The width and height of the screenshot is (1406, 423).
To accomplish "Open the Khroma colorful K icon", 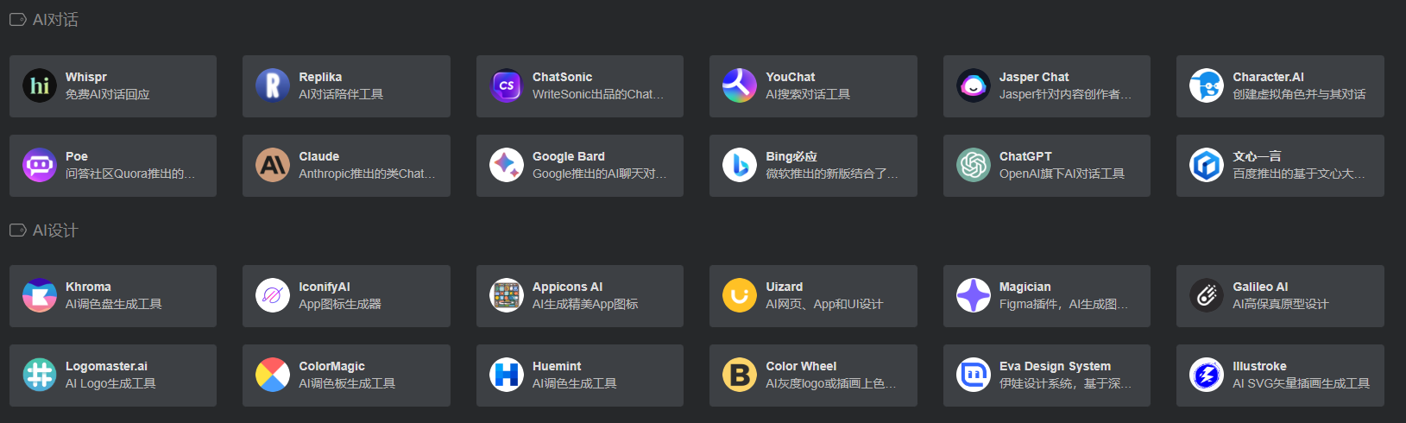I will point(40,296).
